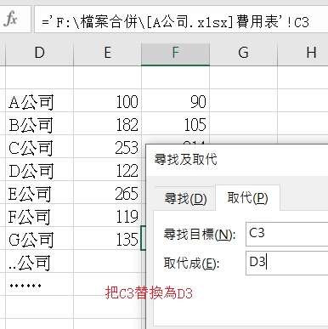The height and width of the screenshot is (329, 328).
Task: Select column G header
Action: click(x=244, y=53)
